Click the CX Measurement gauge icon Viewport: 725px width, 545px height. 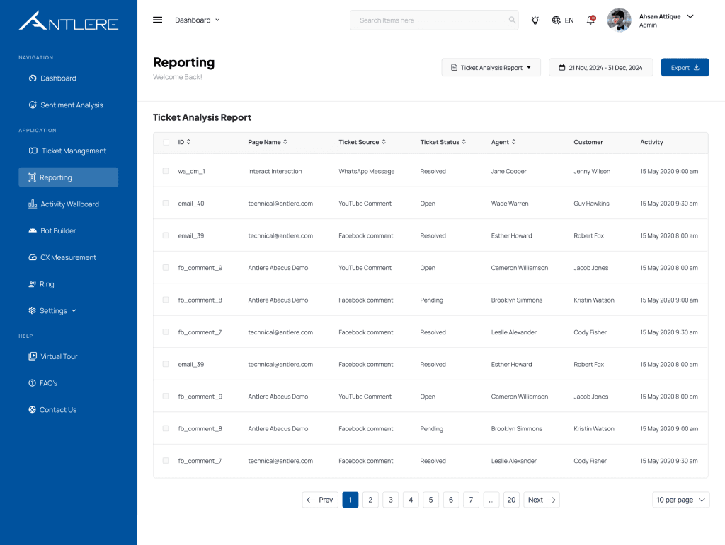(x=33, y=257)
